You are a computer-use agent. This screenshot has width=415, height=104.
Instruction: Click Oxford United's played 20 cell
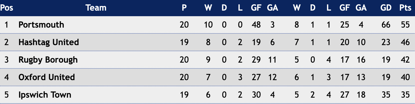184,77
